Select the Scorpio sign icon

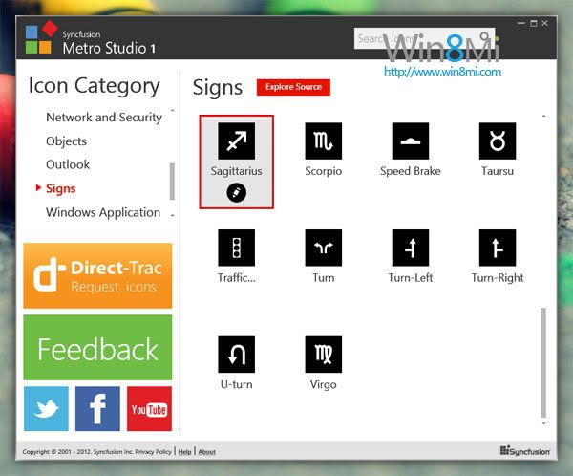pos(324,141)
